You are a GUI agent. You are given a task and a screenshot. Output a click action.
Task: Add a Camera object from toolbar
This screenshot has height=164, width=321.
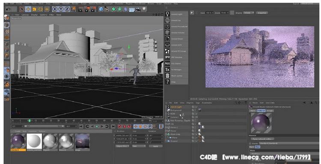pos(138,9)
